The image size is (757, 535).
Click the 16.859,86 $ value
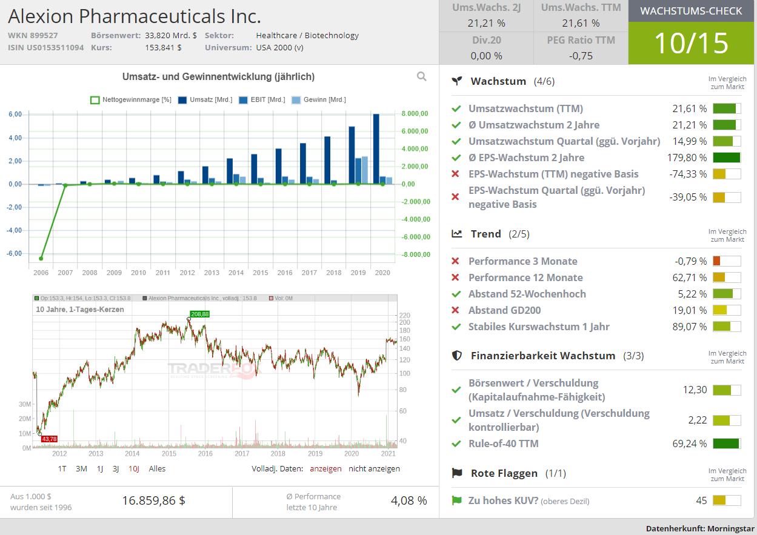pyautogui.click(x=154, y=500)
